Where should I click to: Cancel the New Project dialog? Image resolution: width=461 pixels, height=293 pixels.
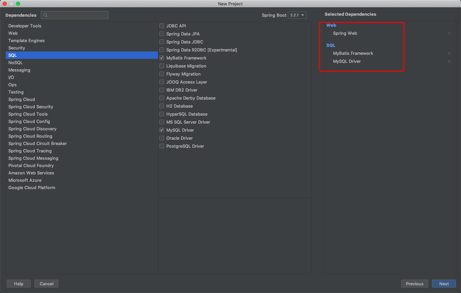(46, 284)
